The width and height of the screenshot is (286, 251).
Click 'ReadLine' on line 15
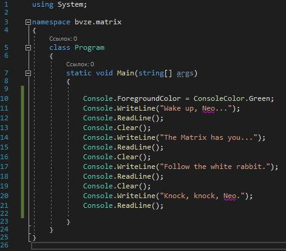134,147
